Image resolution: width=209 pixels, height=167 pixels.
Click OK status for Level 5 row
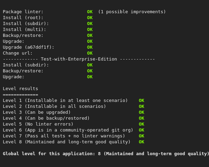pos(141,124)
